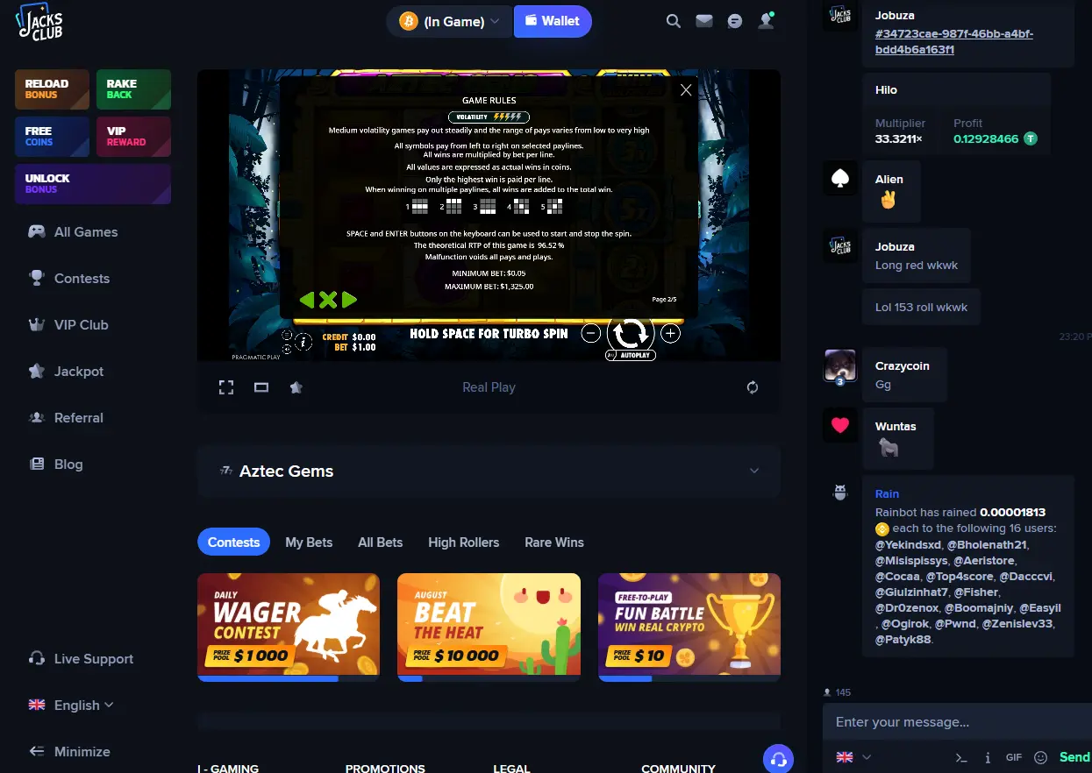Open the Autoplay option in slot
Screen dimensions: 1092x773
coord(630,356)
